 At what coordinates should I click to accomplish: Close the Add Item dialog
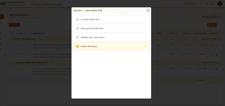tap(148, 10)
